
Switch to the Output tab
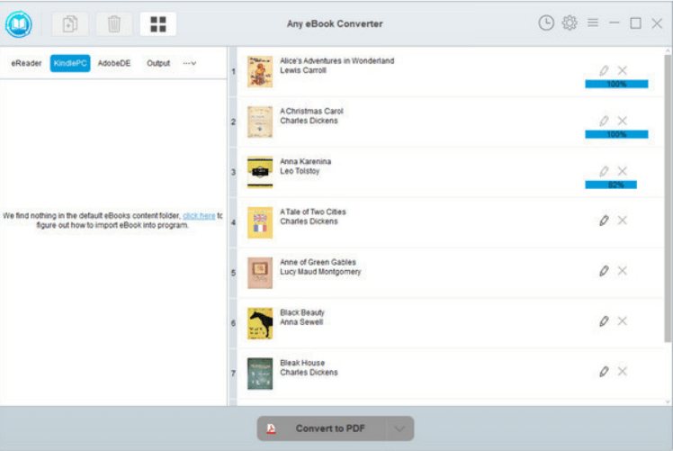point(158,64)
